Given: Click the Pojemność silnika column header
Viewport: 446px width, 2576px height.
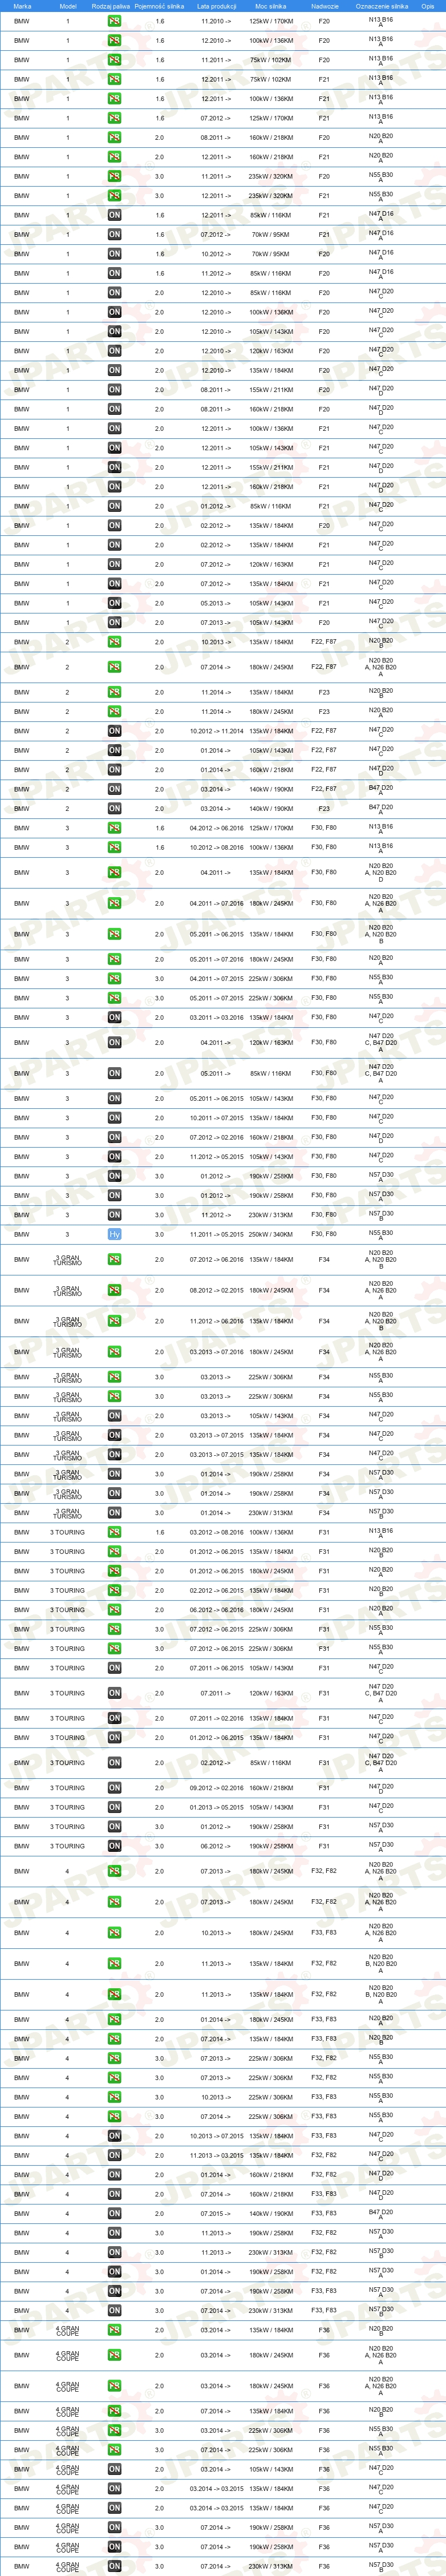Looking at the screenshot, I should point(160,6).
